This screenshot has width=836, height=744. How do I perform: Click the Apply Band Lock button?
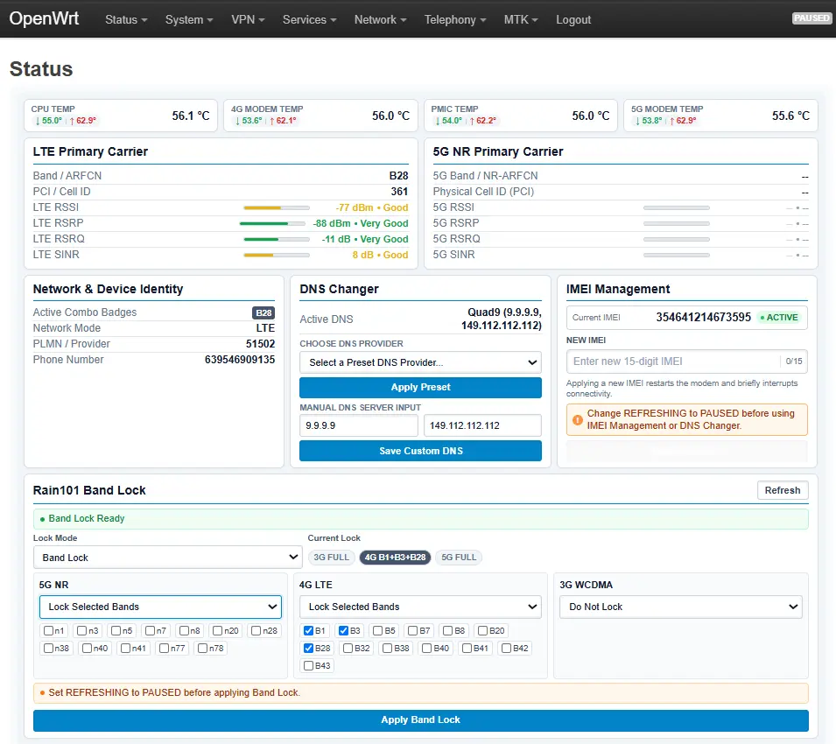tap(421, 720)
